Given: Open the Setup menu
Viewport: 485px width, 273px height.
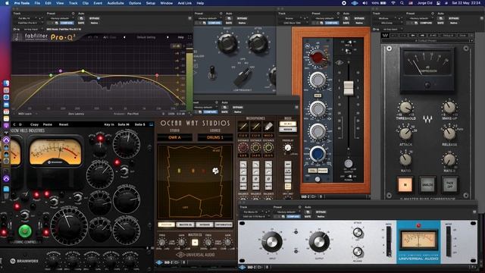Looking at the screenshot, I should (x=151, y=3).
